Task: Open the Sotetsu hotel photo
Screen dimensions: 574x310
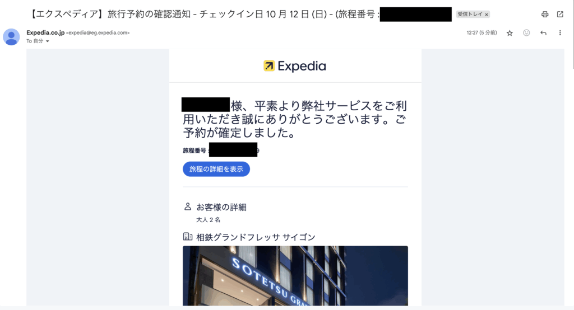Action: [295, 276]
